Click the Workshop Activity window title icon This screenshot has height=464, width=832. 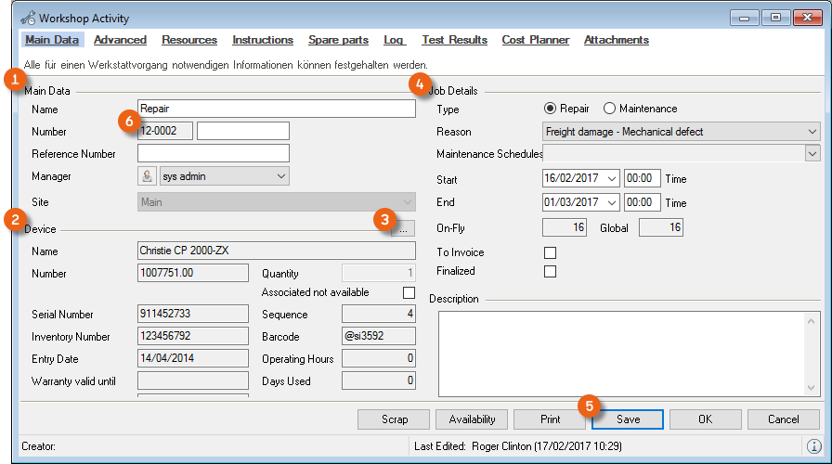tap(28, 18)
